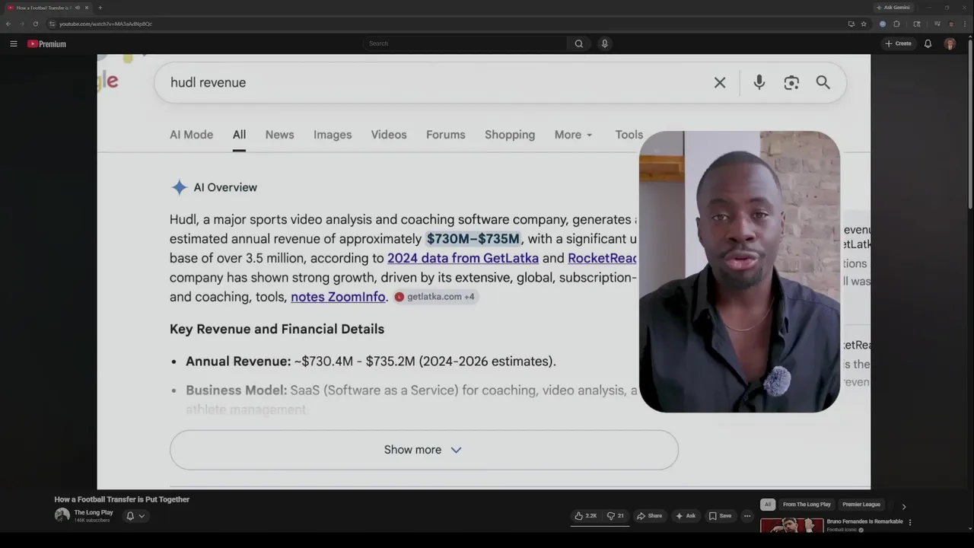Select the All results tab
Image resolution: width=974 pixels, height=548 pixels.
pyautogui.click(x=239, y=135)
